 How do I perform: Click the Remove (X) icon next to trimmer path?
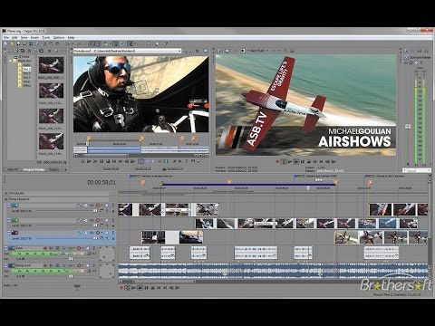[x=197, y=51]
